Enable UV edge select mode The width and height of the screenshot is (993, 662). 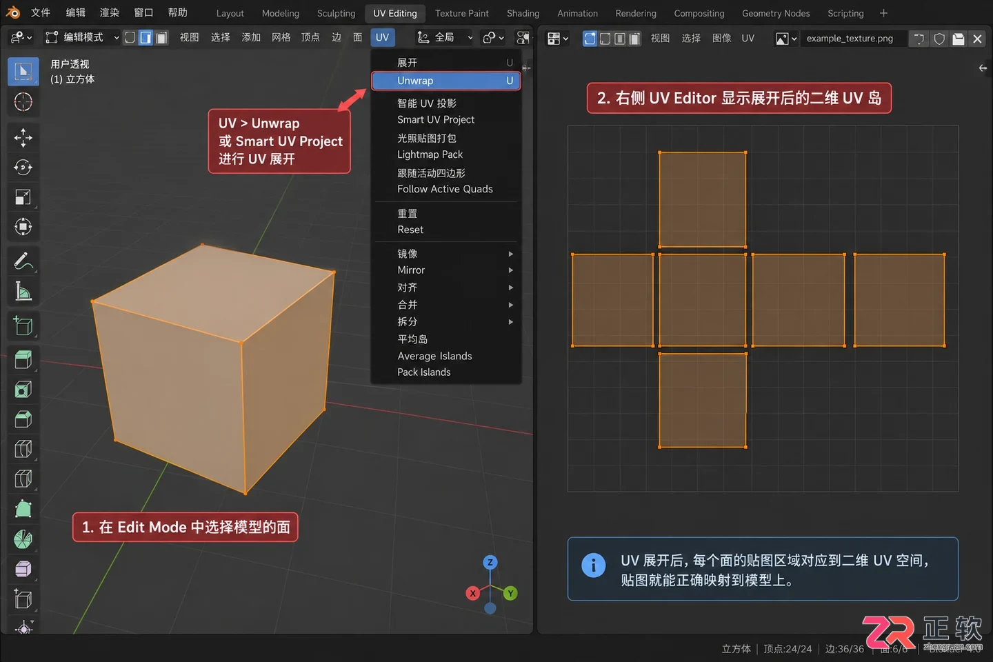(x=605, y=39)
